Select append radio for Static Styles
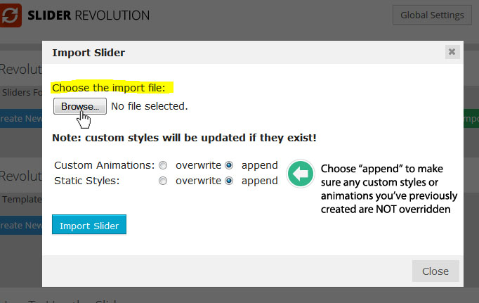 229,181
